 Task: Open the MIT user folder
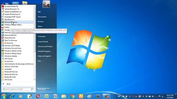pyautogui.click(x=39, y=12)
